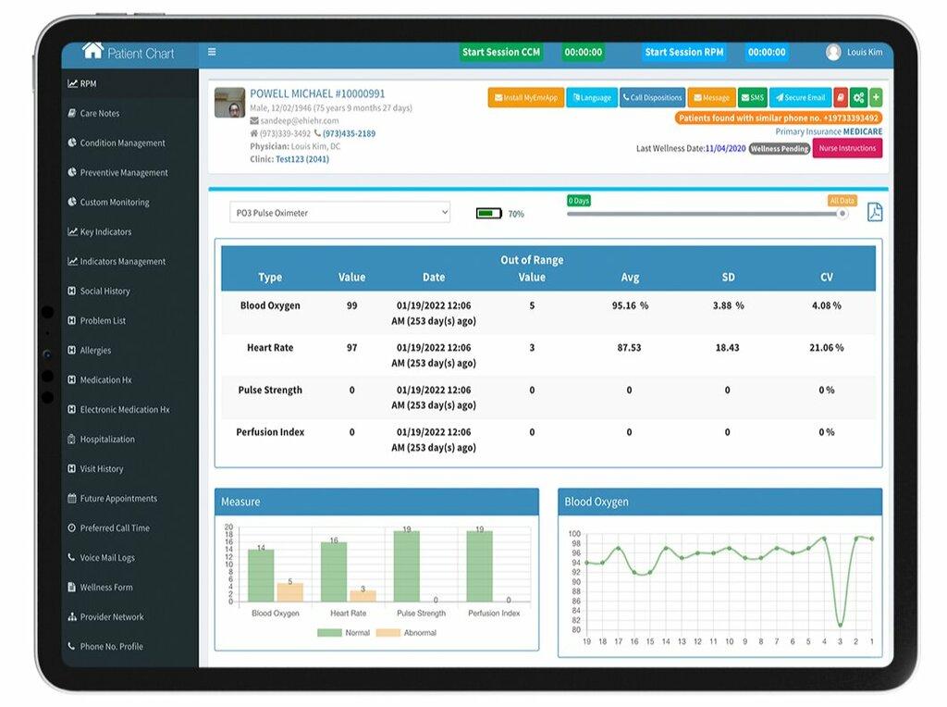Open Nurse Instructions
The height and width of the screenshot is (707, 947).
[847, 148]
